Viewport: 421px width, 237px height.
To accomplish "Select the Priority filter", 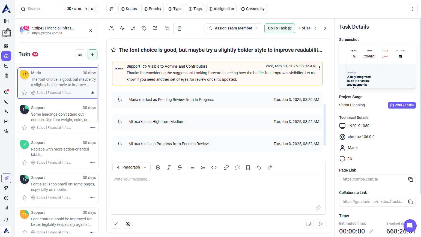I will [153, 9].
